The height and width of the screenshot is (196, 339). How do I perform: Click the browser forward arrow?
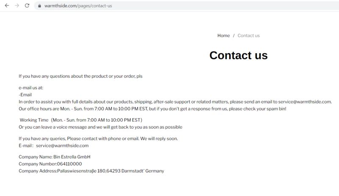17,5
